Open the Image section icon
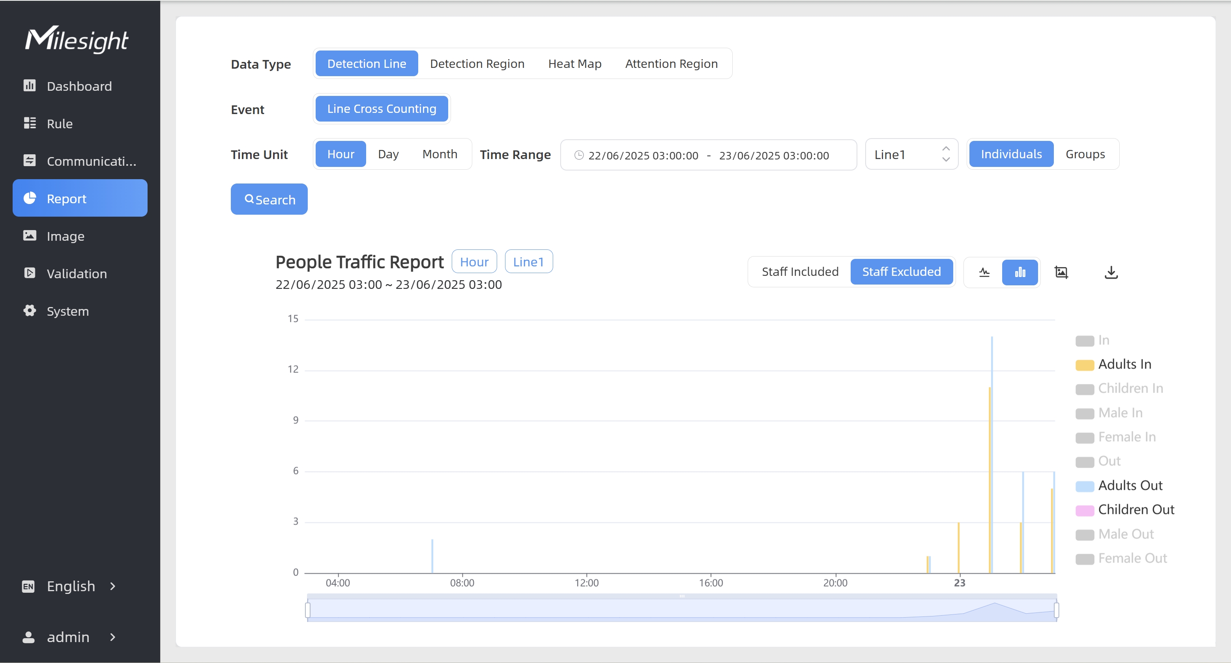The width and height of the screenshot is (1231, 663). pos(30,236)
